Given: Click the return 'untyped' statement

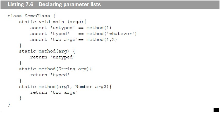Looking at the screenshot, I should 52,57.
